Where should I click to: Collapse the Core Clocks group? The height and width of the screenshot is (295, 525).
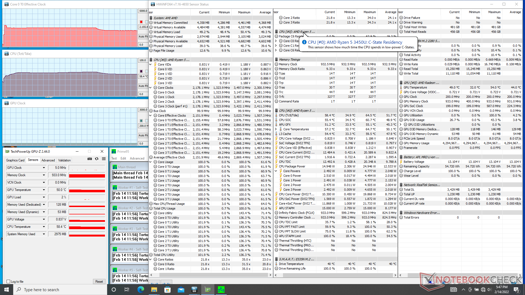[x=151, y=88]
